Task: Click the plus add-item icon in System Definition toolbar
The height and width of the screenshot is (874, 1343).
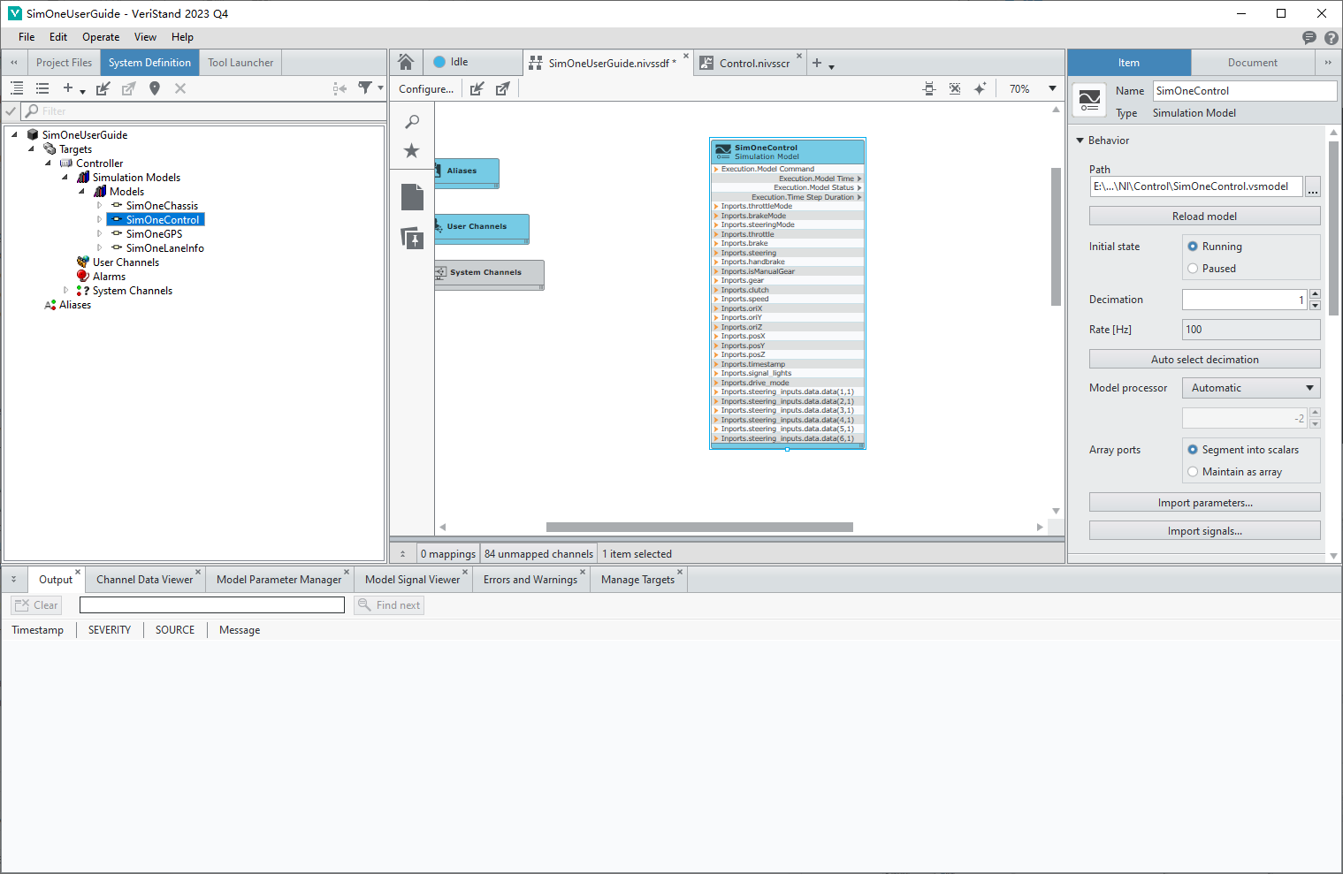Action: (68, 88)
